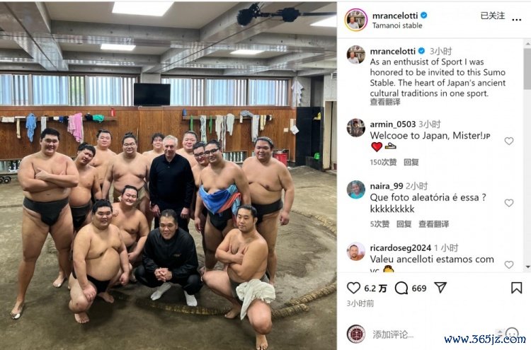View translation of naira_99's comment

(433, 224)
